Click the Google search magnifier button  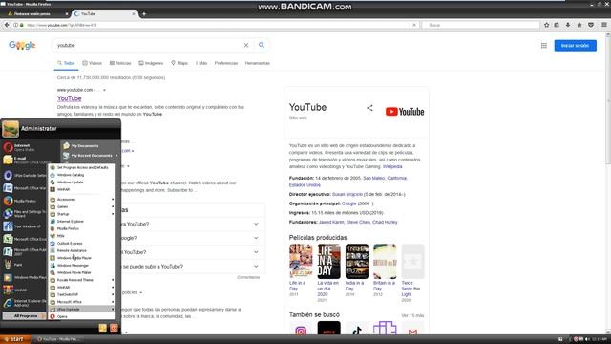pos(262,45)
